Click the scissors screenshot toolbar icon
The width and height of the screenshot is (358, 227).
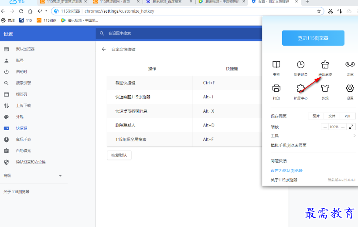point(331,11)
